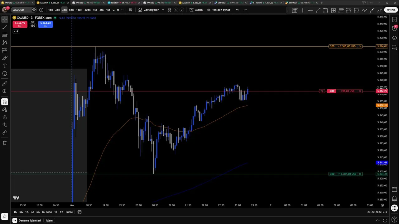Toggle magnet mode for drawings
399x224 pixels.
(x=5, y=102)
